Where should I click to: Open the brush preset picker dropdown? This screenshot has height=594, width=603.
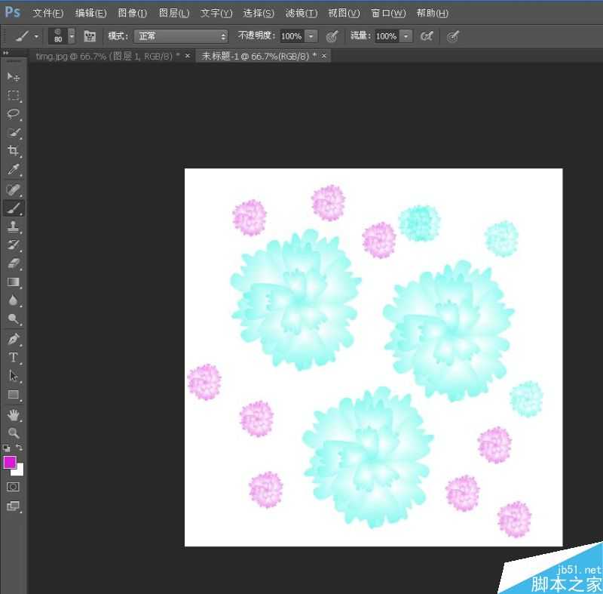72,36
